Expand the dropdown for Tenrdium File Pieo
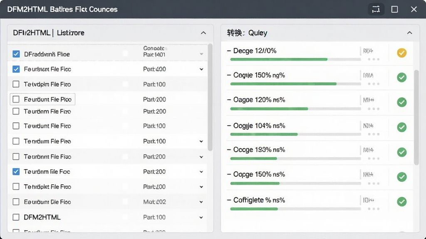 (x=201, y=141)
